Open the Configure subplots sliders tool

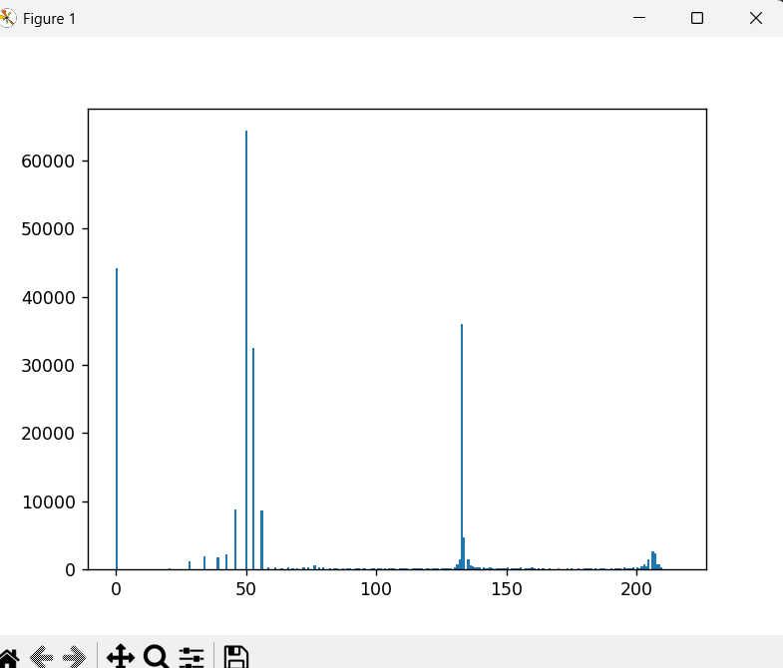(192, 657)
